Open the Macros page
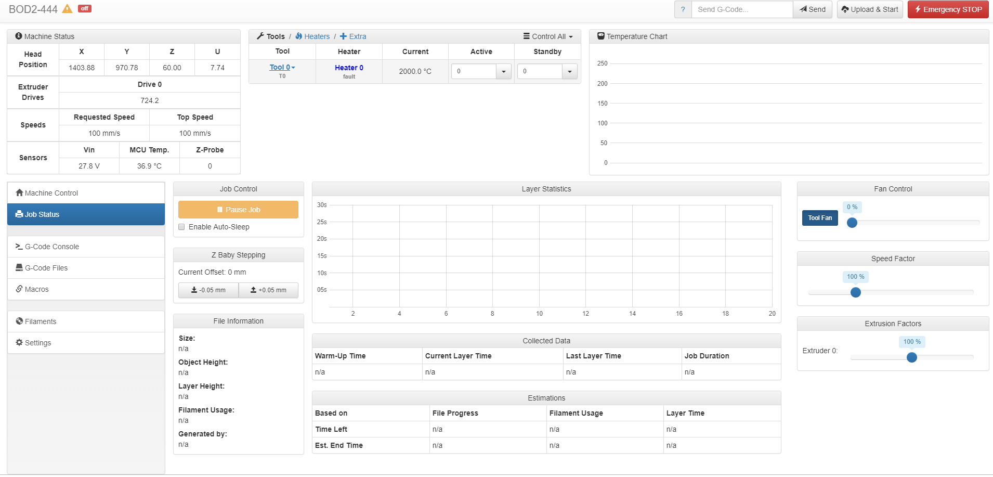 [86, 289]
